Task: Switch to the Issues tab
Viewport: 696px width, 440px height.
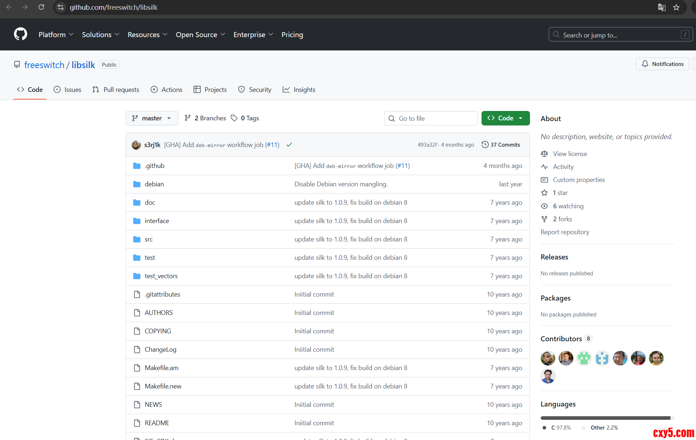Action: pyautogui.click(x=68, y=90)
